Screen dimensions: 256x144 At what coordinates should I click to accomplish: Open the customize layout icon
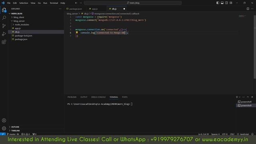point(231,3)
